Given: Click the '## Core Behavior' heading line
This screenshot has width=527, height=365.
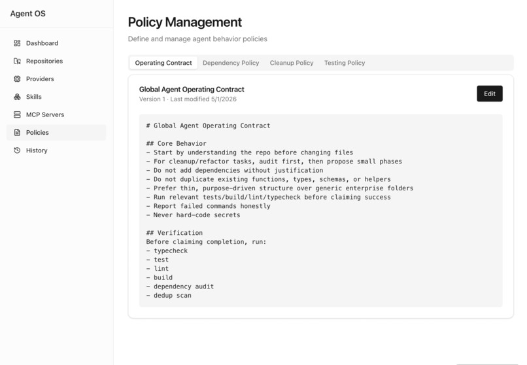Looking at the screenshot, I should point(176,143).
